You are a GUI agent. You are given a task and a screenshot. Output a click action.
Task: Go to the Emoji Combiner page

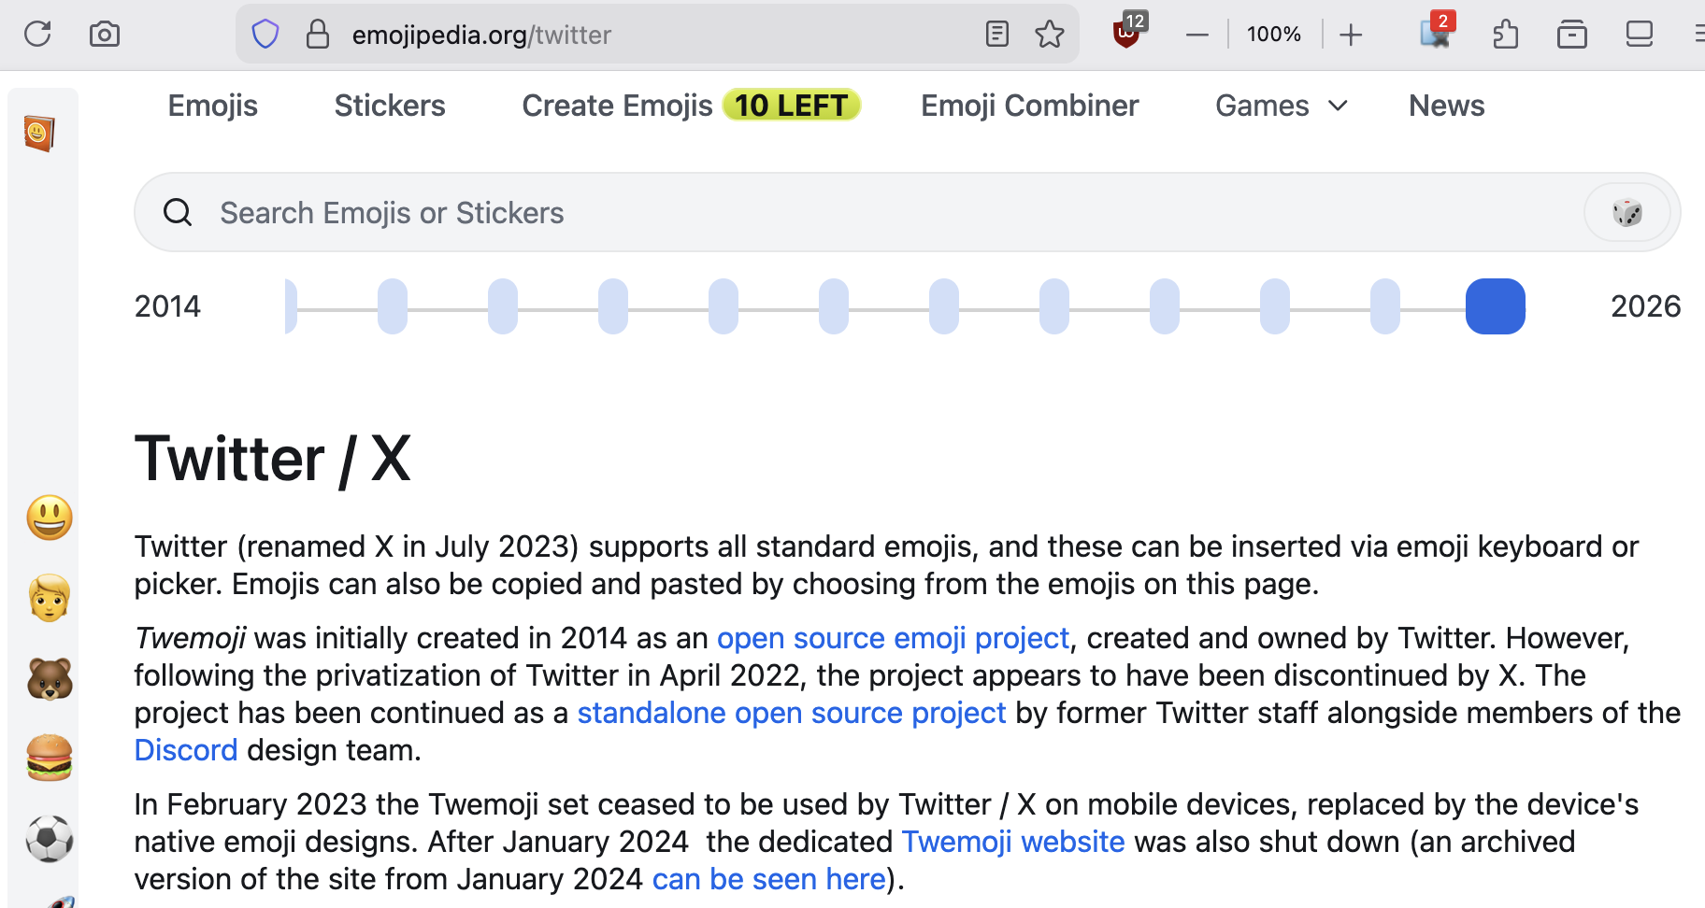tap(1029, 106)
